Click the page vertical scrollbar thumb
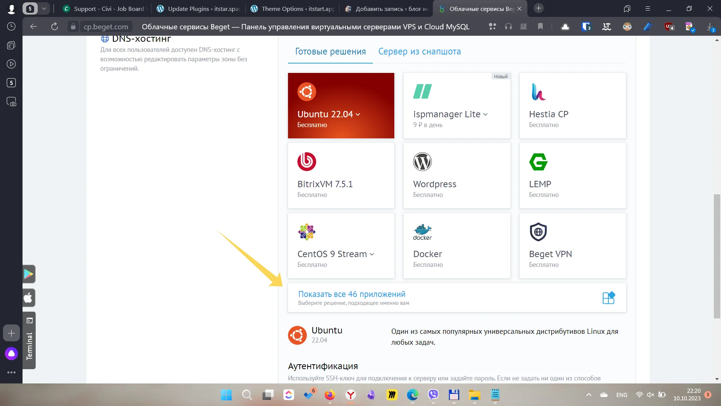The width and height of the screenshot is (721, 406). tap(717, 256)
